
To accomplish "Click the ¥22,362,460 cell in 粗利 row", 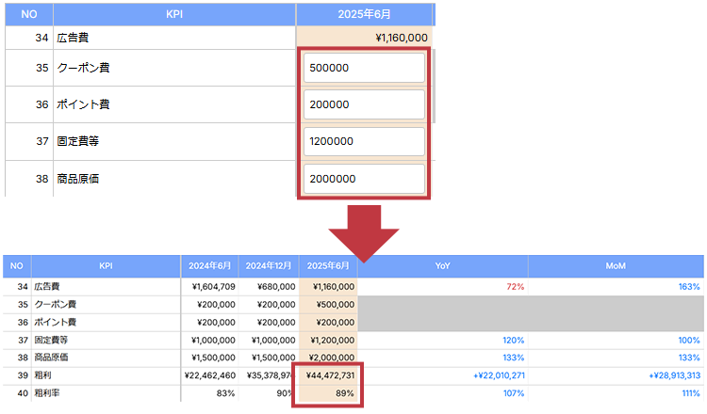I will point(209,375).
